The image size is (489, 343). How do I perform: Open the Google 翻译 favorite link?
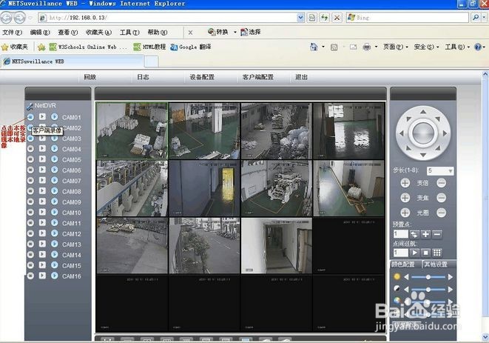(191, 47)
